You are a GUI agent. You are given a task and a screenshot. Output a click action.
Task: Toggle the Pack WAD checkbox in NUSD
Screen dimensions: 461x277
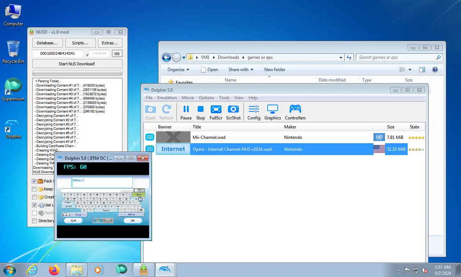coord(34,181)
